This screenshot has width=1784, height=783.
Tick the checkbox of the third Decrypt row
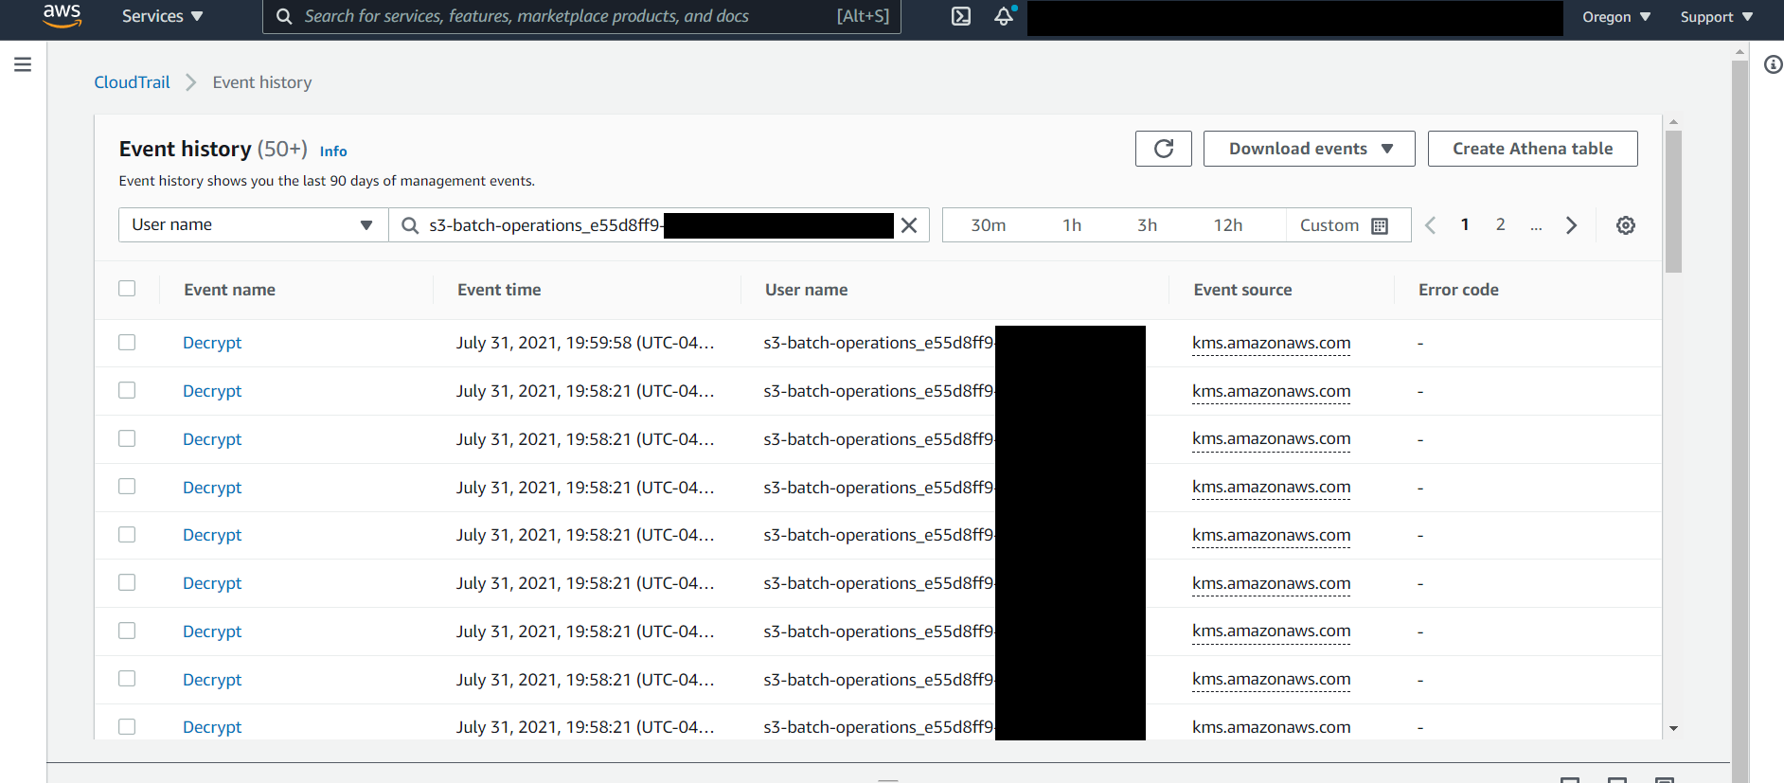point(127,438)
